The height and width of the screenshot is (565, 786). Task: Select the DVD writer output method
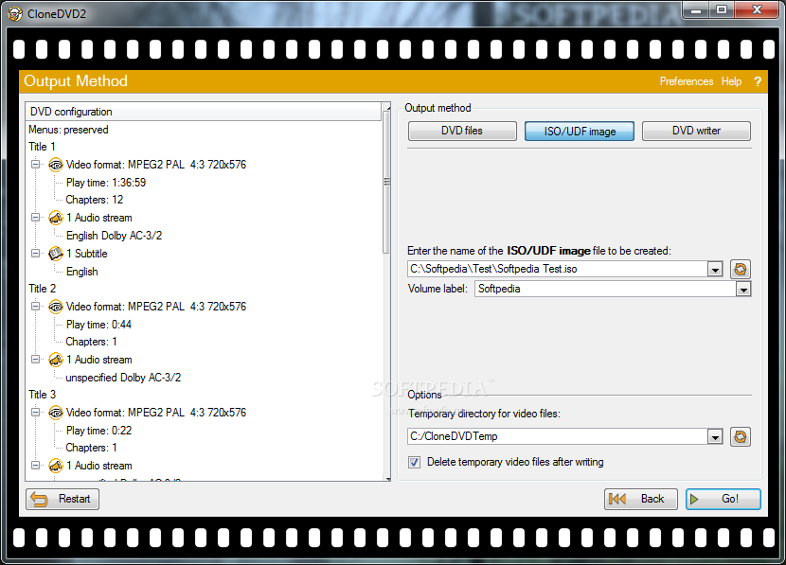tap(696, 131)
